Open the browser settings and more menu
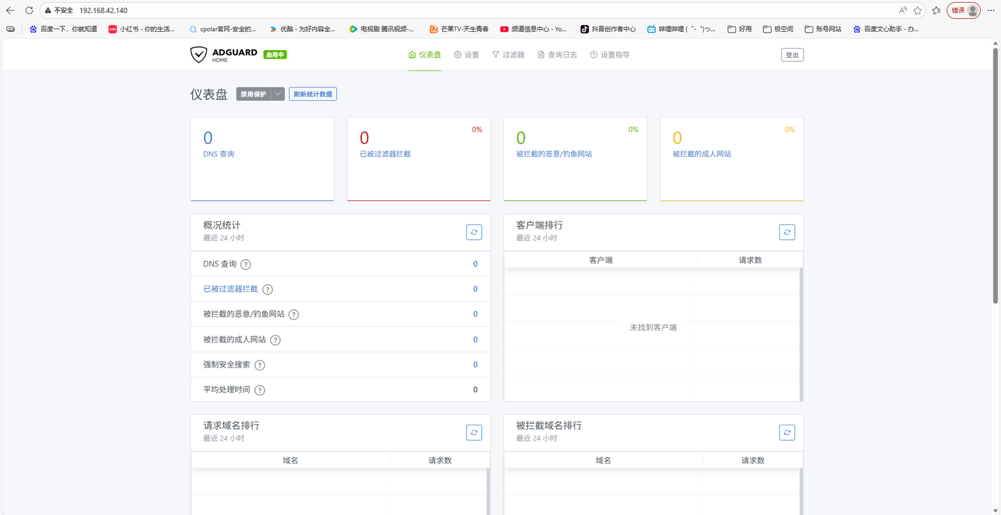1001x515 pixels. (x=991, y=10)
